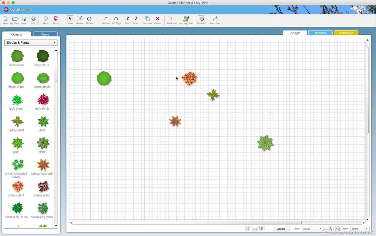Open the design tab
Image resolution: width=376 pixels, height=236 pixels.
[x=295, y=33]
